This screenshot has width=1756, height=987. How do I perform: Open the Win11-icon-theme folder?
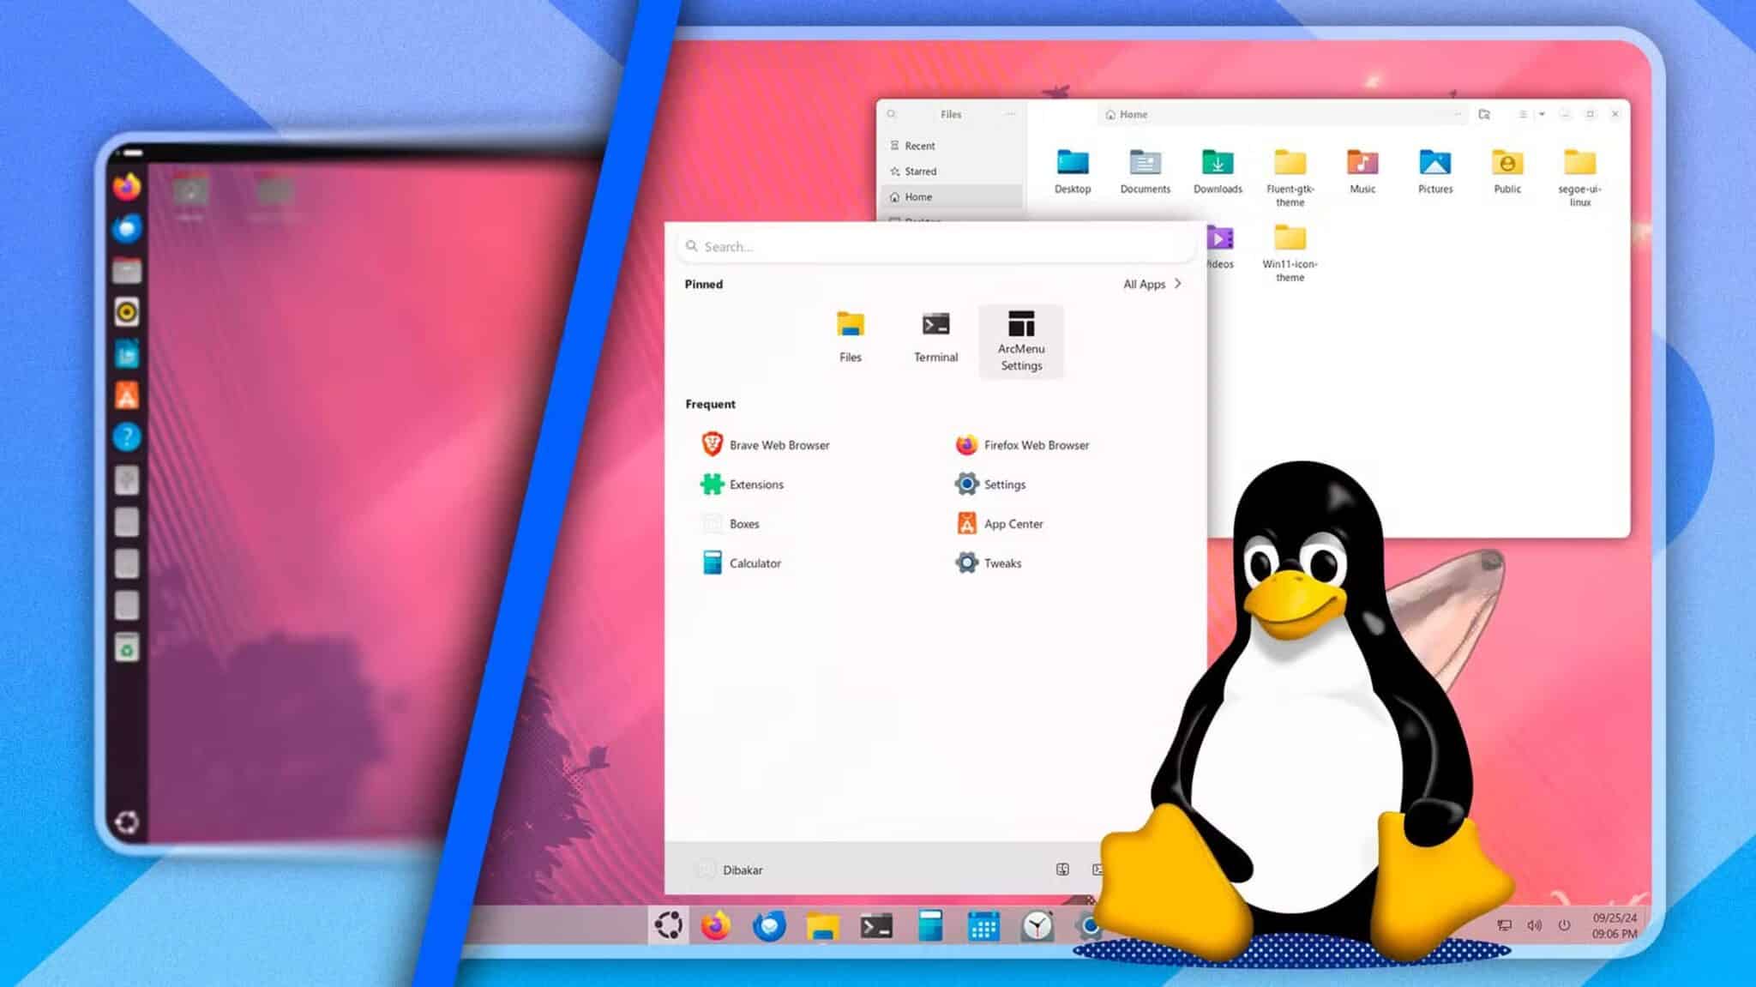1290,253
